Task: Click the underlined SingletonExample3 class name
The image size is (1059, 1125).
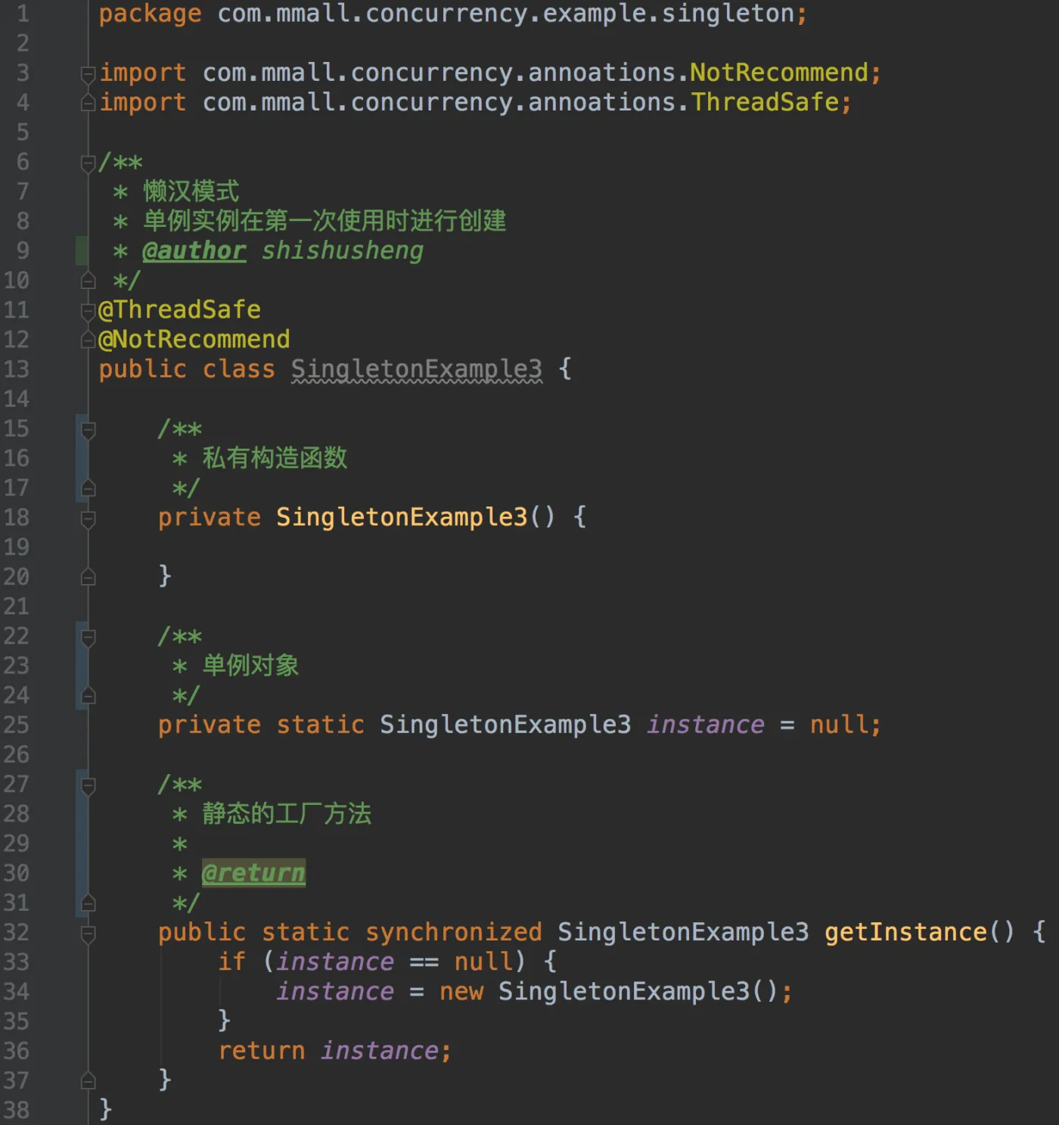Action: point(417,369)
